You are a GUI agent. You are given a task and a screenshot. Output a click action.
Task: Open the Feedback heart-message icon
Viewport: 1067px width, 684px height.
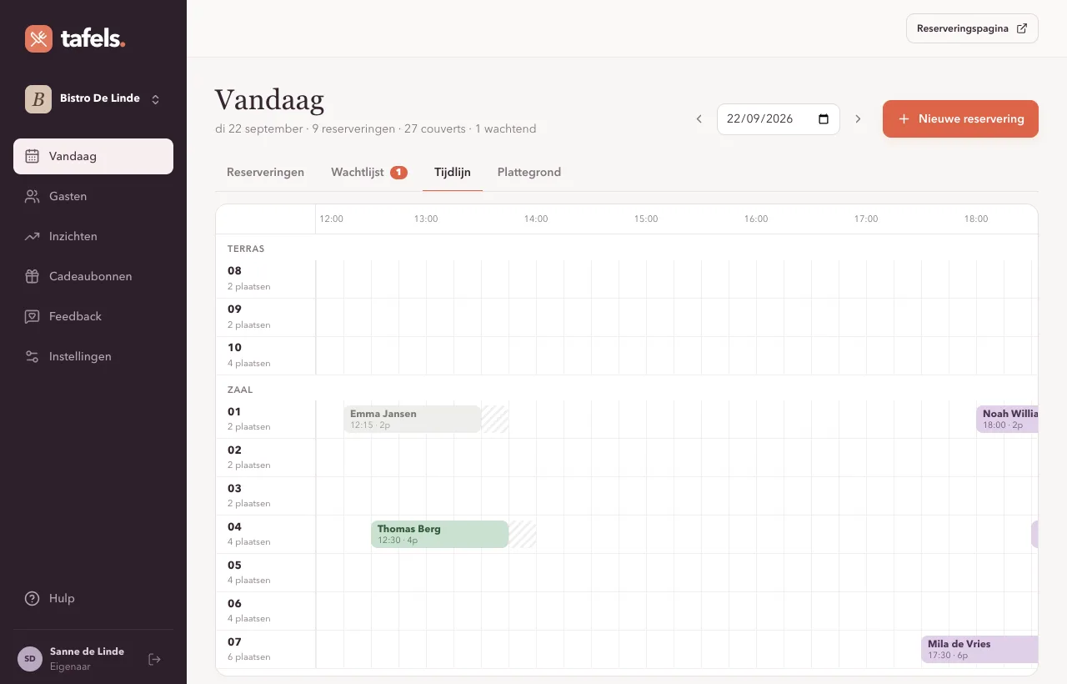[x=33, y=316]
